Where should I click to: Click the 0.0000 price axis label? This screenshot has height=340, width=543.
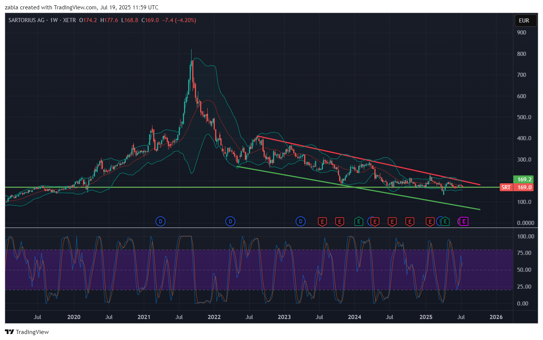[x=525, y=223]
